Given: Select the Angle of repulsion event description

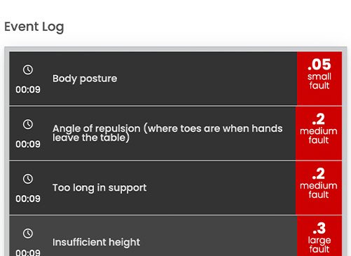Looking at the screenshot, I should [x=167, y=133].
